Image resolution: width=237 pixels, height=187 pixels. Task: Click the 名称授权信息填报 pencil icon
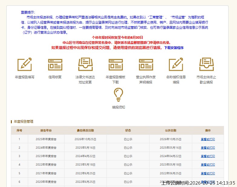click(x=176, y=64)
